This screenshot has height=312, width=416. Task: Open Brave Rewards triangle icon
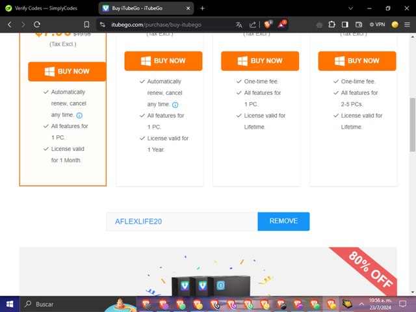[281, 25]
